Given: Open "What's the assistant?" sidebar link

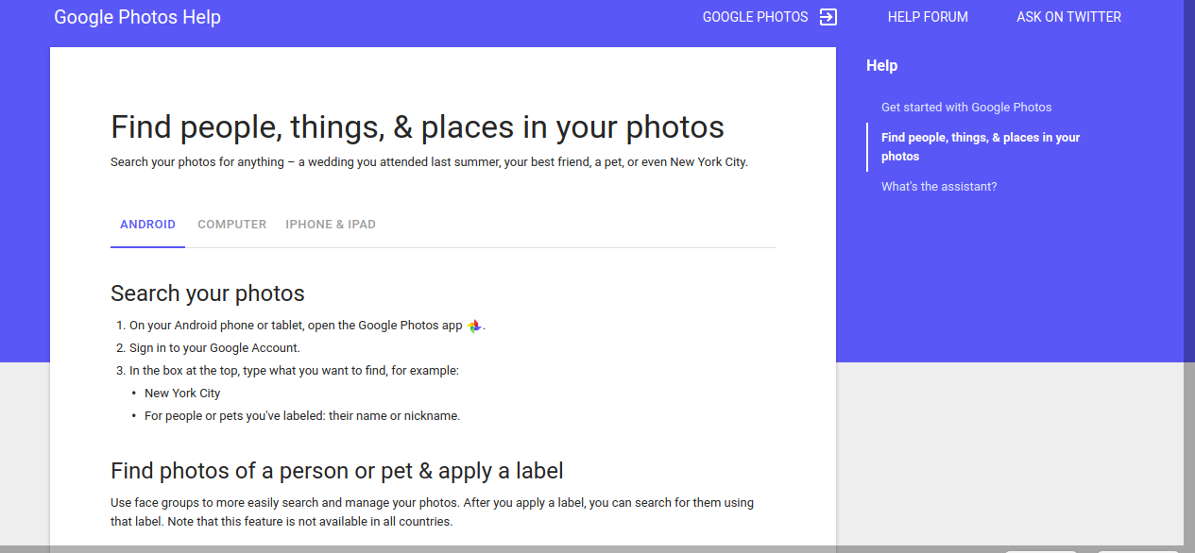Looking at the screenshot, I should point(939,187).
